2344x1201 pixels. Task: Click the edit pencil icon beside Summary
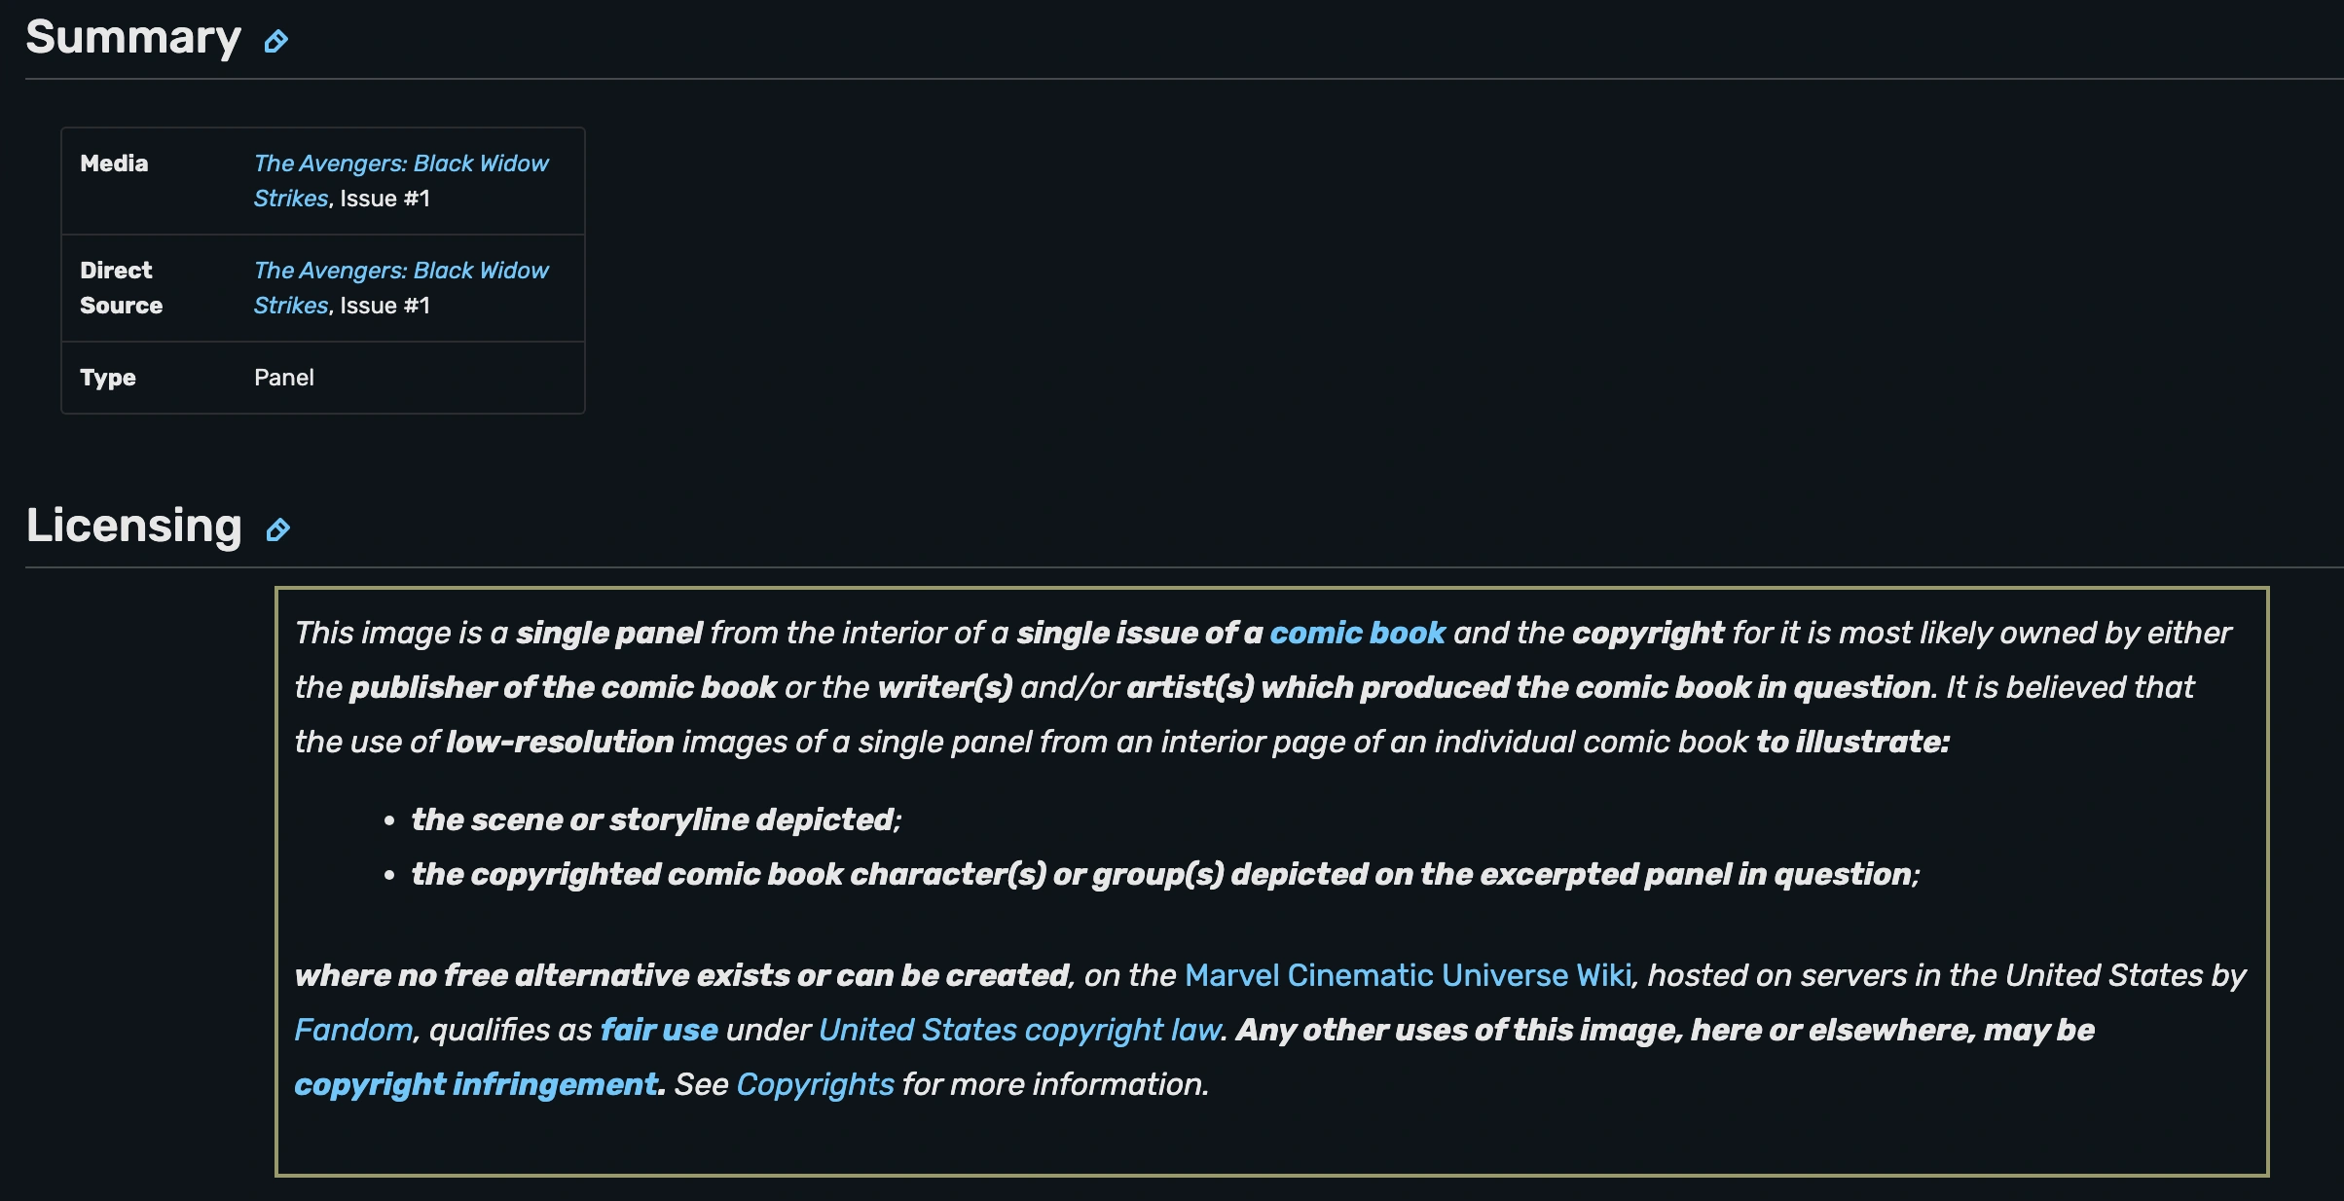[x=276, y=41]
